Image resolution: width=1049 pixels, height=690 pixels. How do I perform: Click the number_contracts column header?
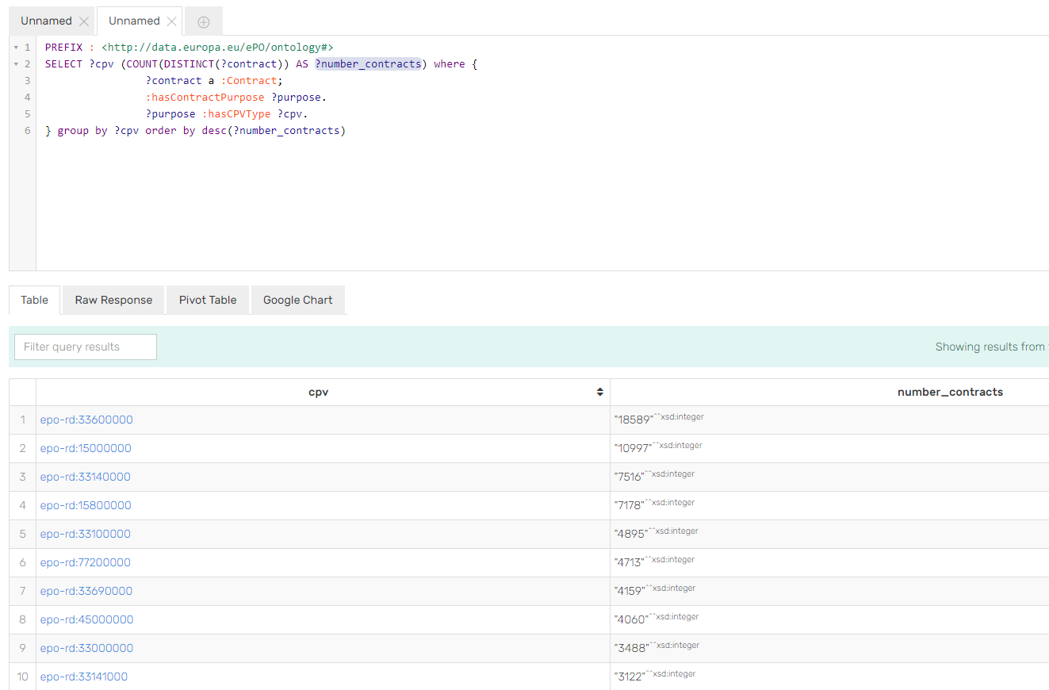point(950,392)
